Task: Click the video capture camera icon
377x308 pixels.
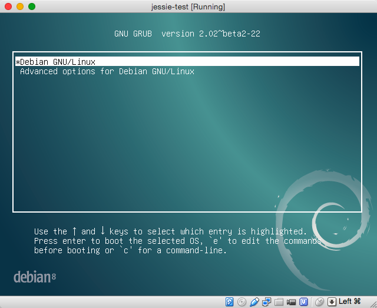Action: [291, 302]
